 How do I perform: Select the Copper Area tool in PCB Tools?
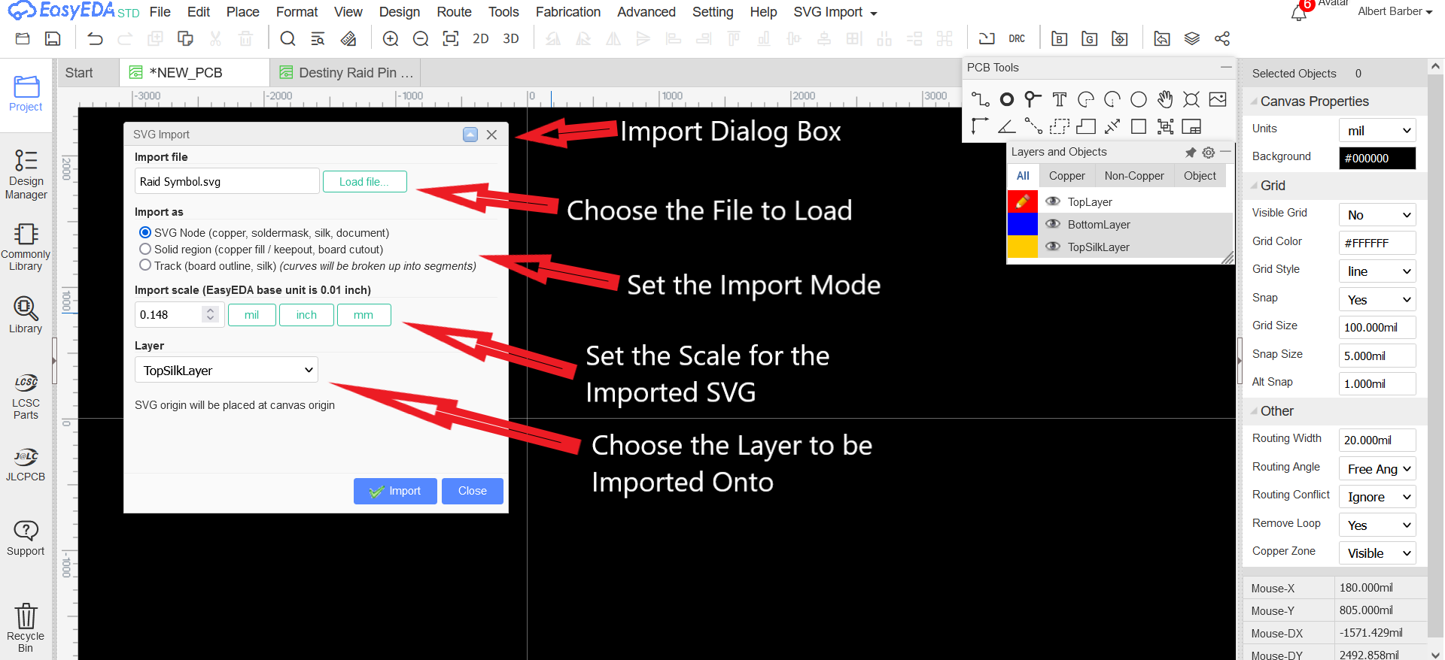pyautogui.click(x=1060, y=126)
